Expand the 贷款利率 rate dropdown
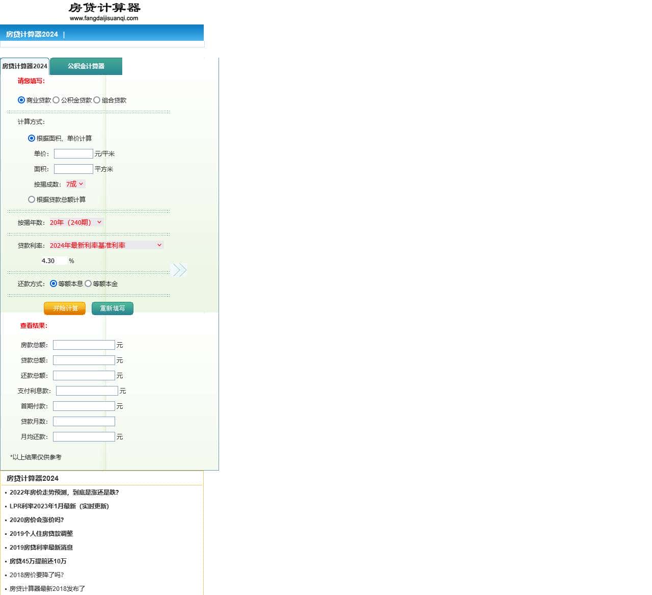The width and height of the screenshot is (652, 595). click(x=106, y=245)
